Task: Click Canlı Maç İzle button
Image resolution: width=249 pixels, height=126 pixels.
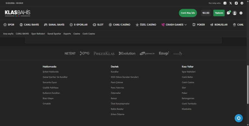Action: point(188,13)
